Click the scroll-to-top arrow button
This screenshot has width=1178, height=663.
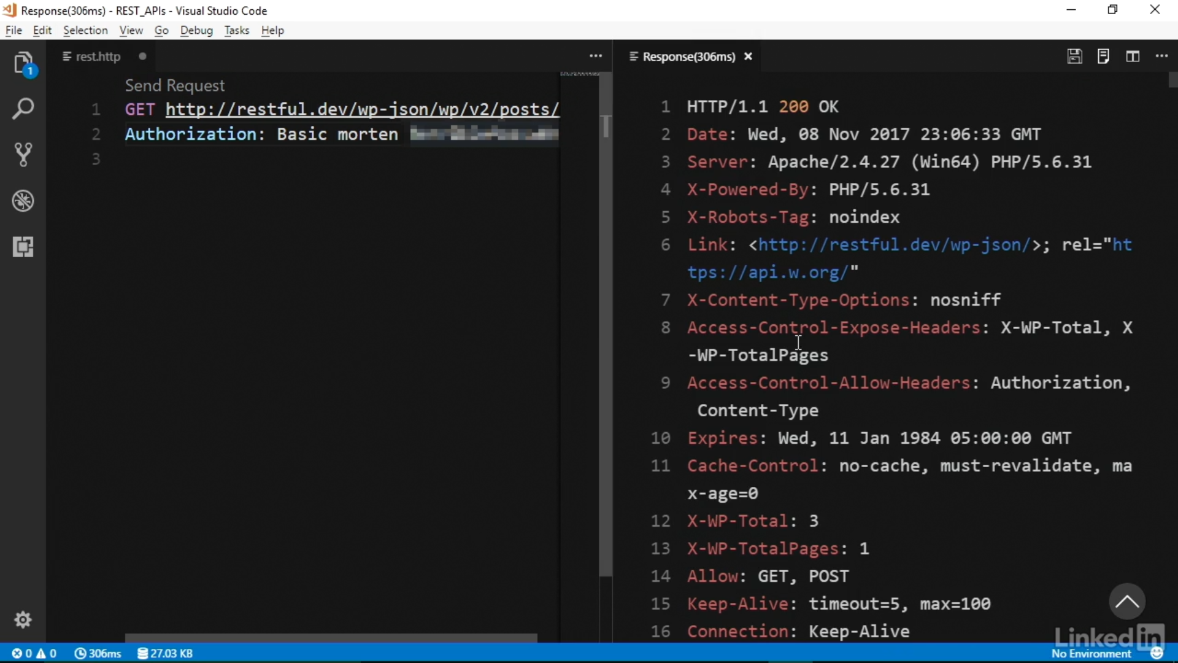(x=1126, y=602)
